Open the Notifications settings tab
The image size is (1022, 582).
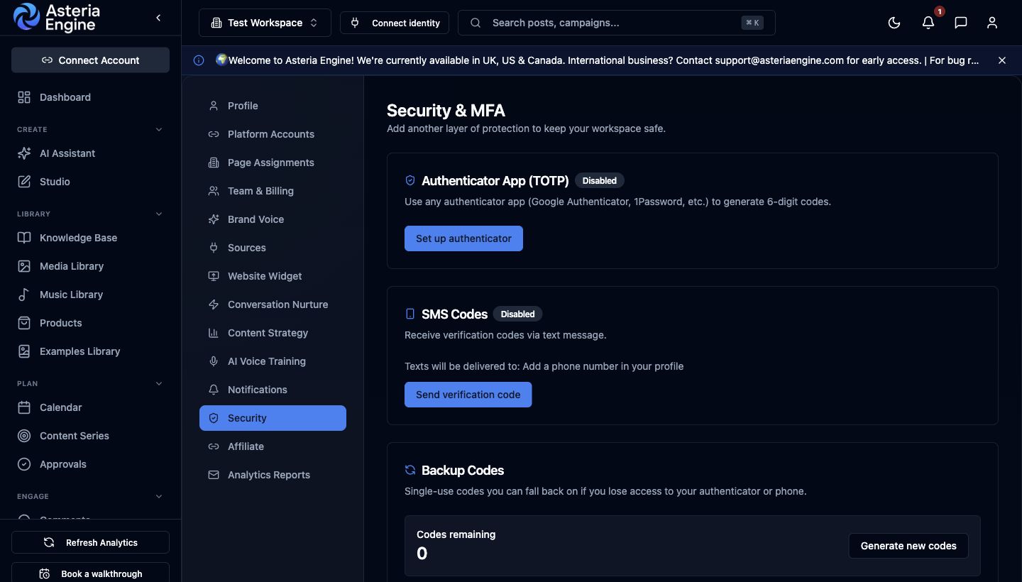pos(273,390)
